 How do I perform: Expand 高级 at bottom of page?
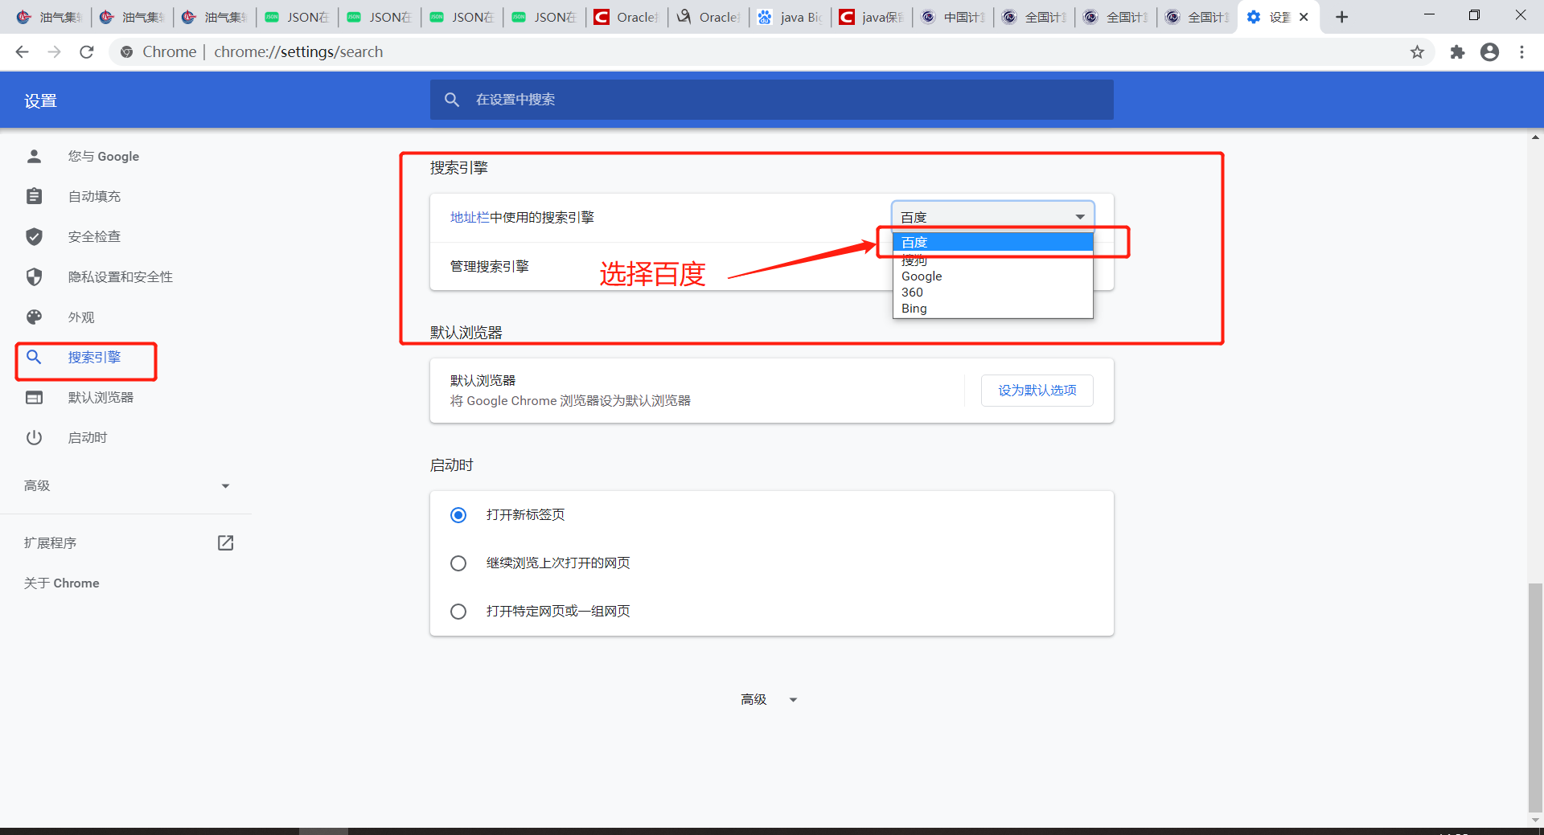(769, 699)
